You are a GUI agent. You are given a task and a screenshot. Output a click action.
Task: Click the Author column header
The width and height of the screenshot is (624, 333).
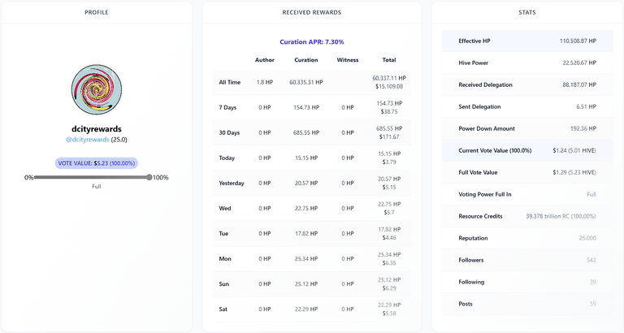click(x=265, y=60)
